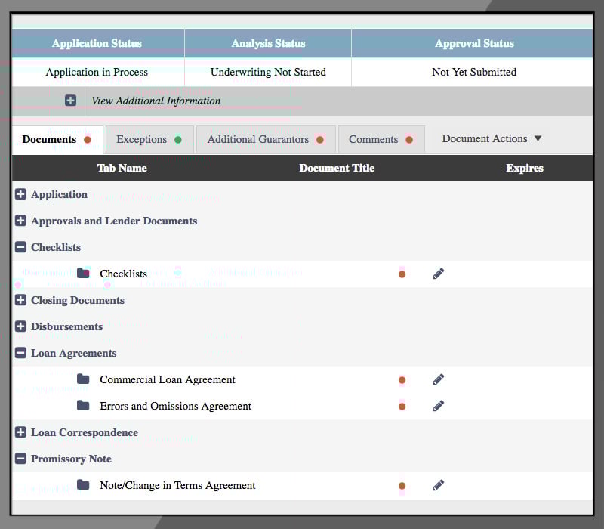Open the Checklists folder icon
Screen dimensions: 604x529
coord(83,273)
